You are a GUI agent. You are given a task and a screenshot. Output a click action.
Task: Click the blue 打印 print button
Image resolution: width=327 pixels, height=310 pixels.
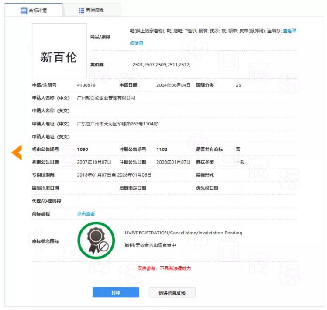point(116,293)
